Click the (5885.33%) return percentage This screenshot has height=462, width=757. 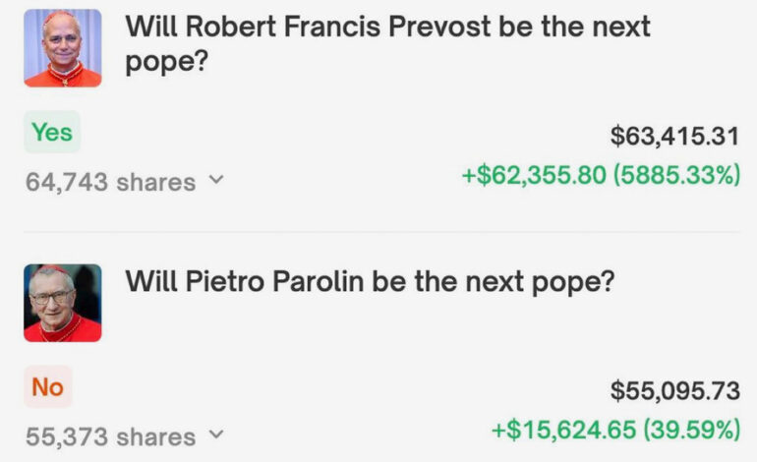(676, 174)
